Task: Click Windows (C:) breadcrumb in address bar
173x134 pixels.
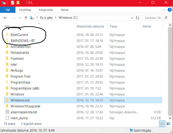Action: coord(68,18)
